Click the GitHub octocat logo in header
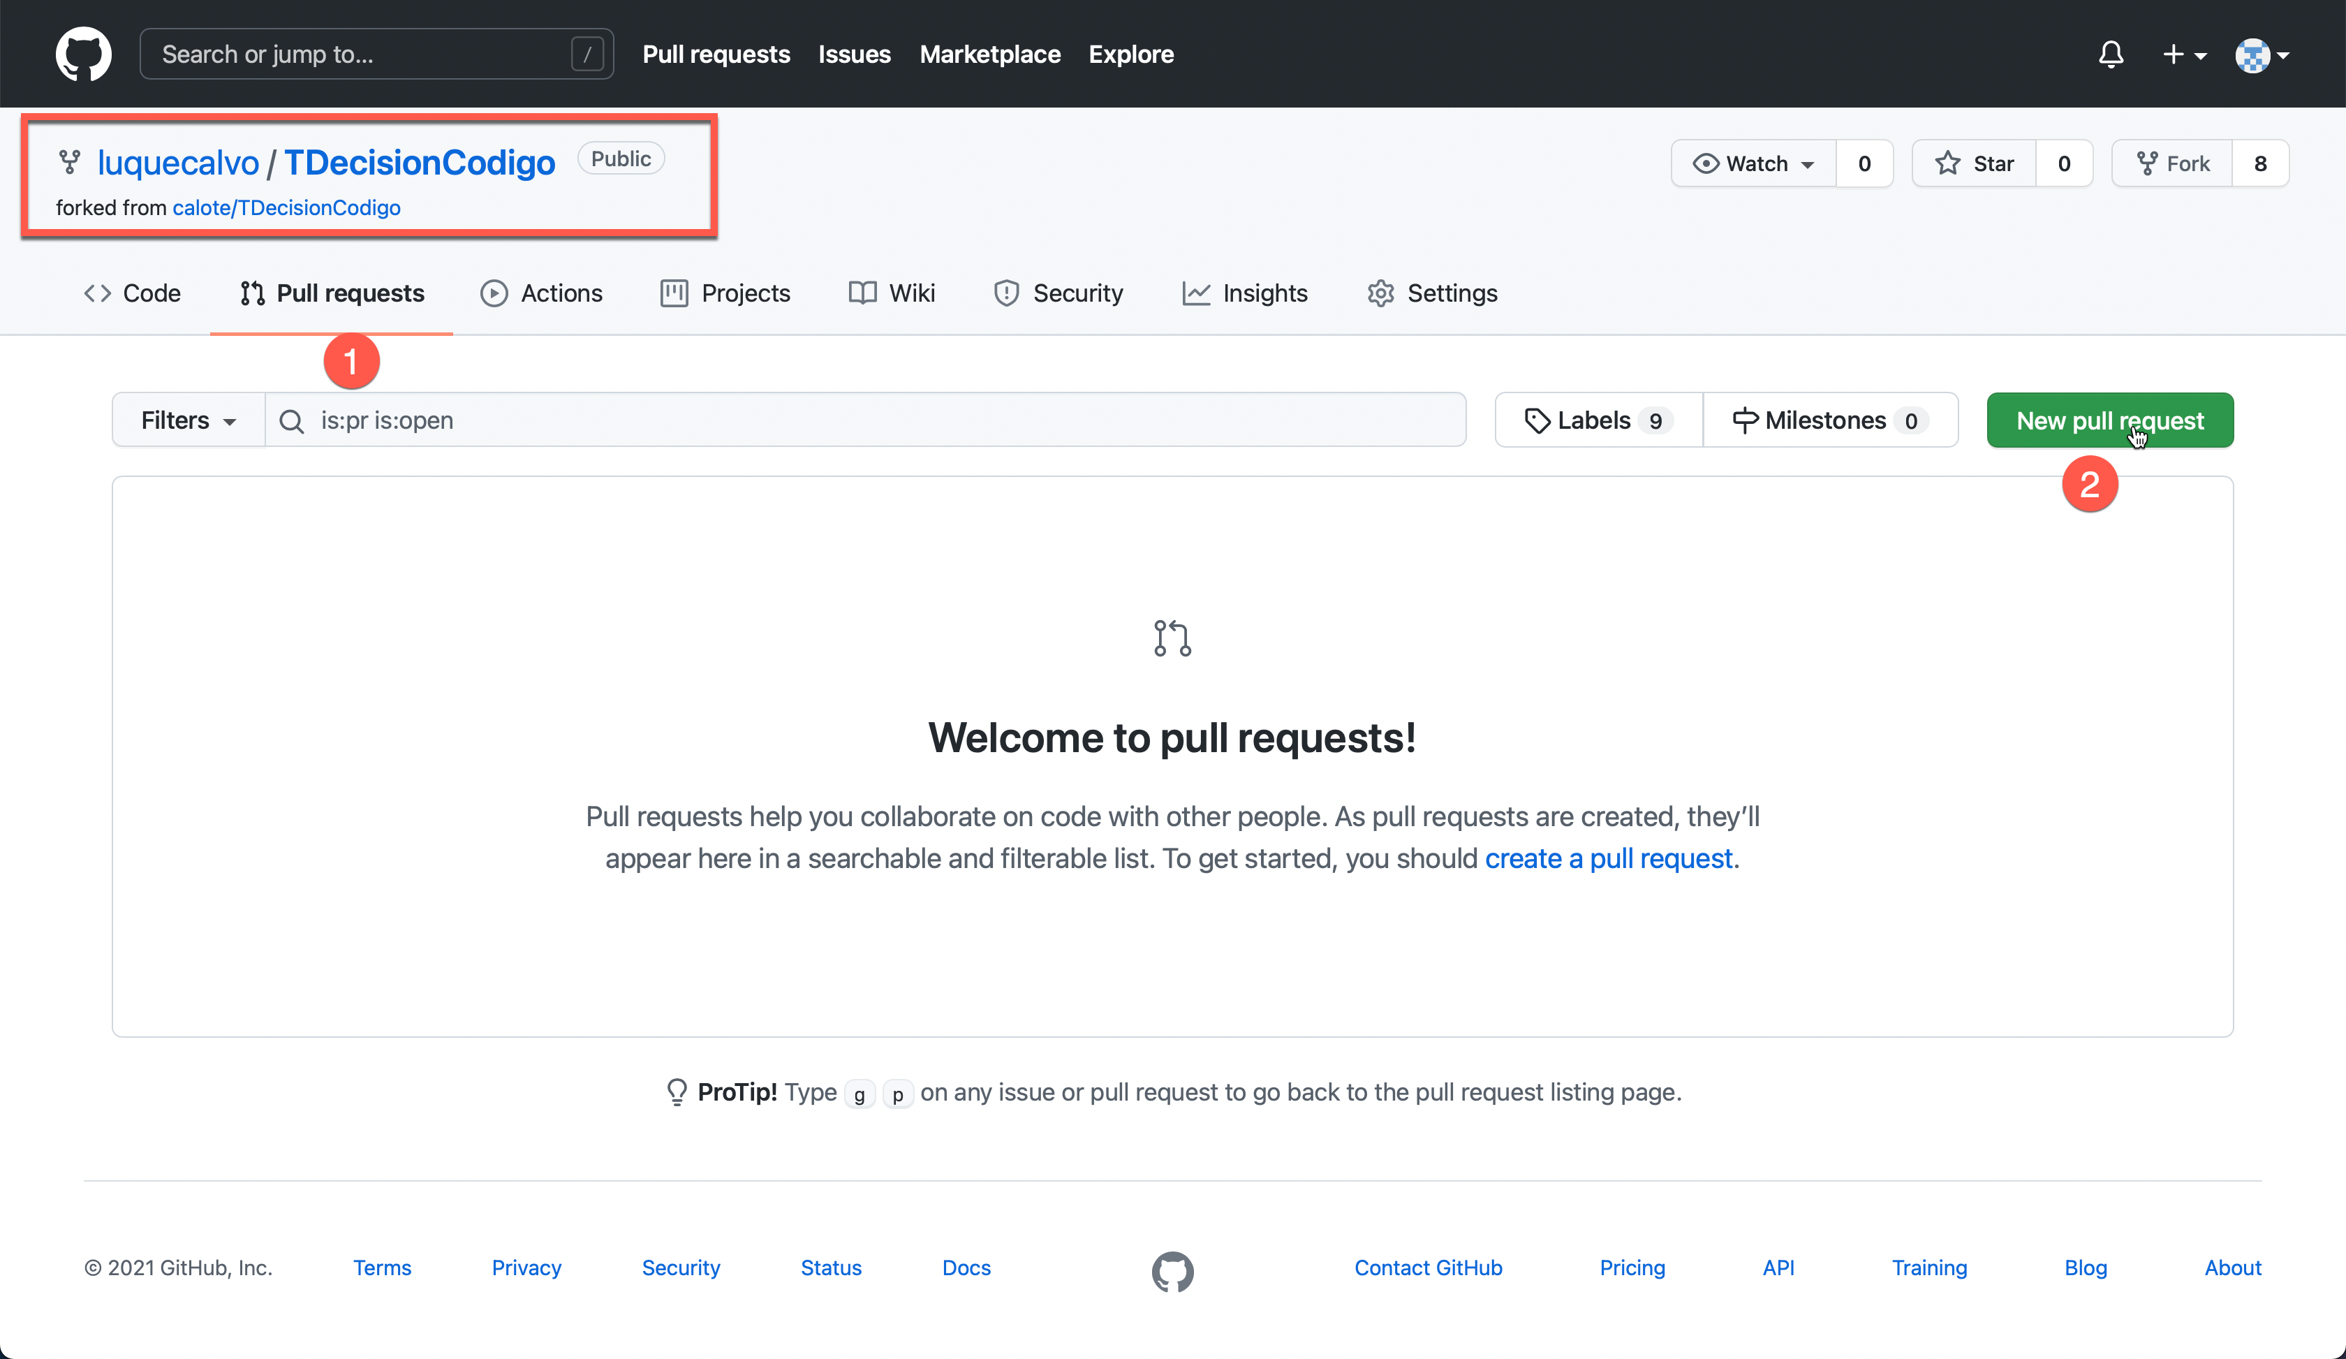 point(84,54)
